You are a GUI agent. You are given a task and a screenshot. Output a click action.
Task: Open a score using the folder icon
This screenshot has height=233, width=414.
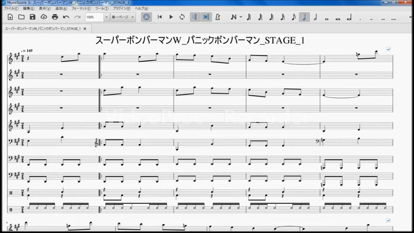click(x=22, y=17)
